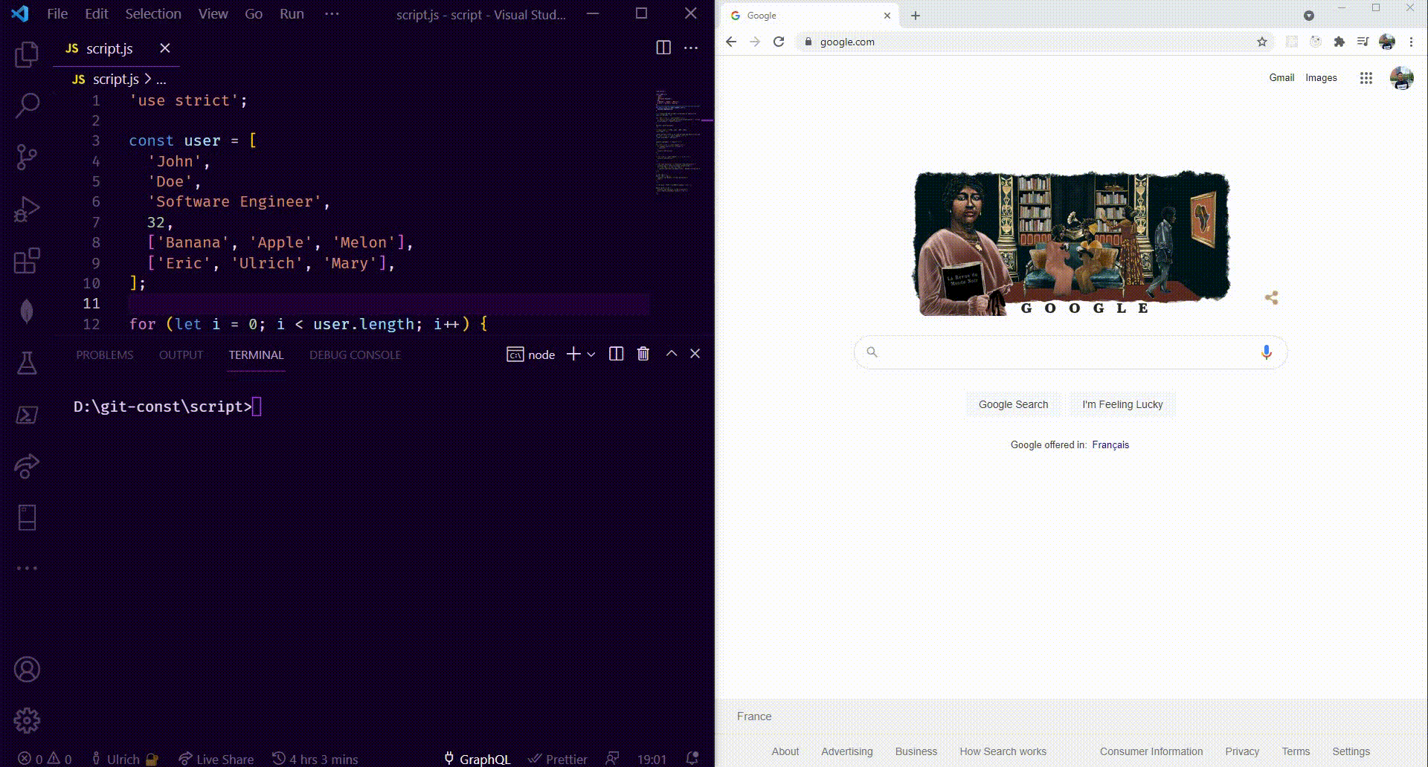
Task: Click the Google Search button
Action: tap(1013, 404)
